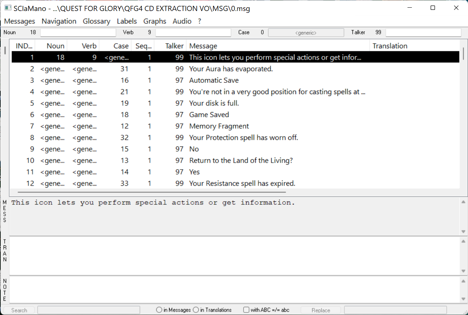
Task: Click the replace text input field
Action: point(395,310)
